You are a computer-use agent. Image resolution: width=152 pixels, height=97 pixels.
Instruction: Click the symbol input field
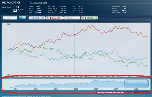[x=10, y=18]
